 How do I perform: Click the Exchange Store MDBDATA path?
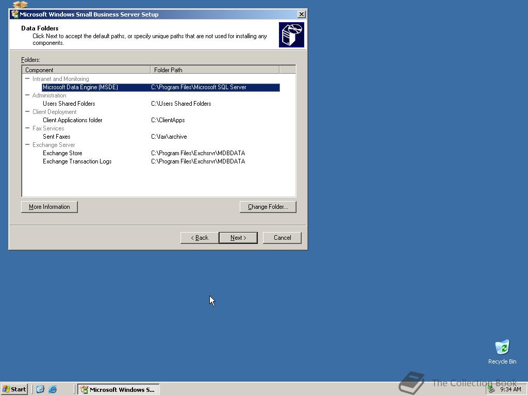[x=198, y=153]
